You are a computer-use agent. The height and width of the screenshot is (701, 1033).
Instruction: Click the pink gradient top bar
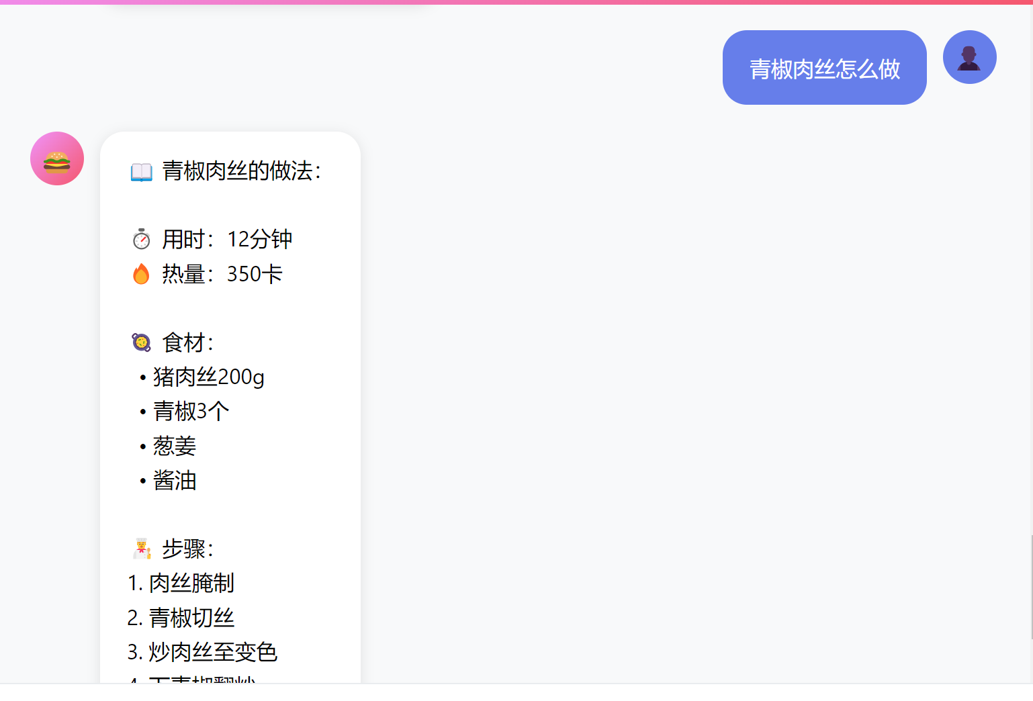pyautogui.click(x=516, y=3)
